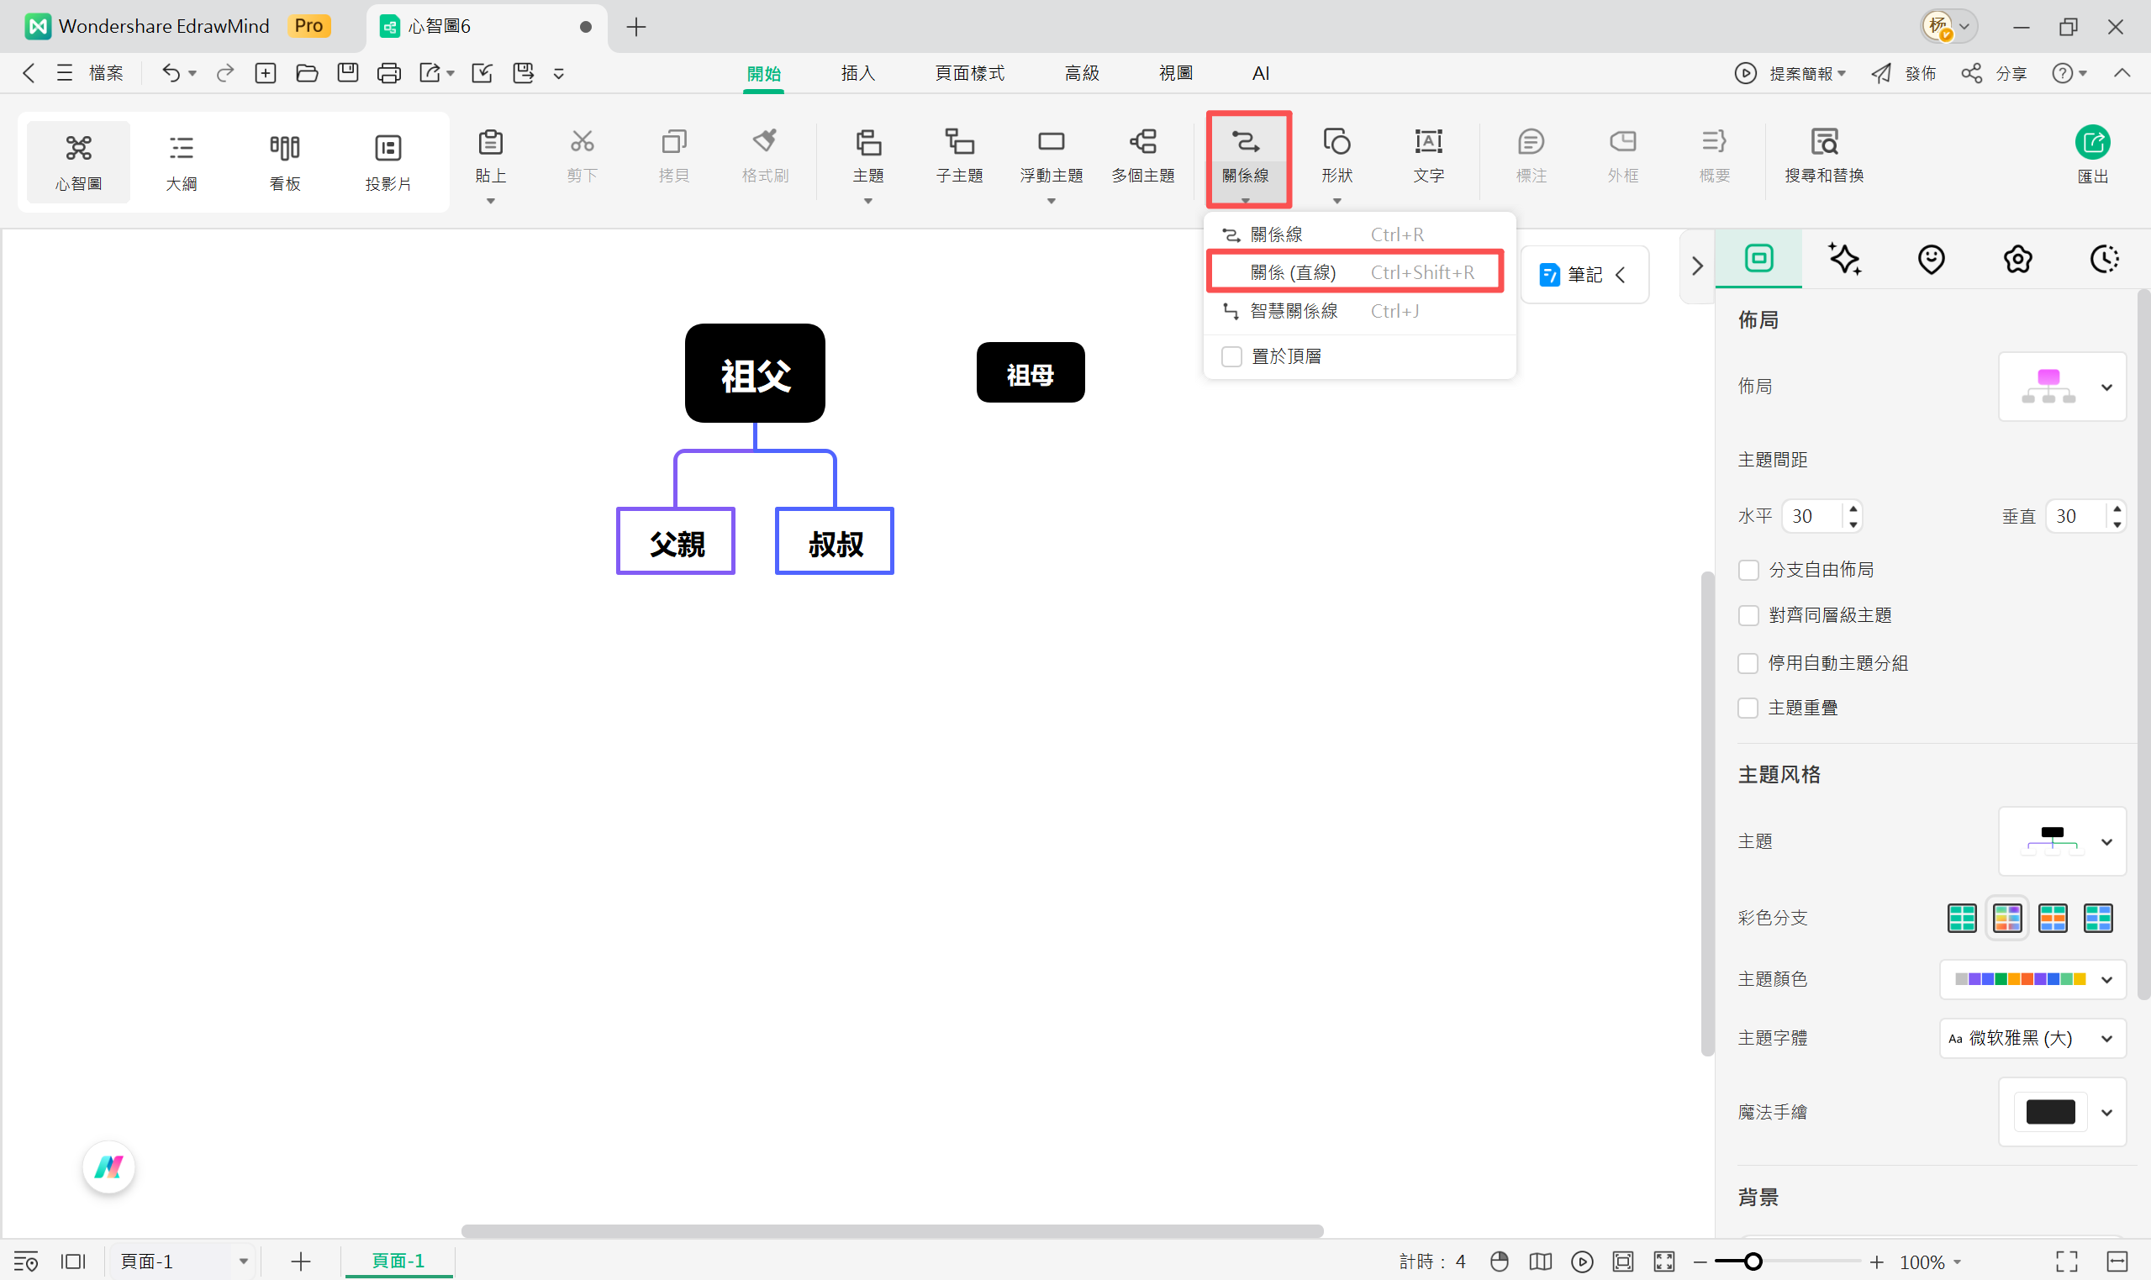Check the 分支自由佈局 option
Viewport: 2151px width, 1280px height.
(x=1748, y=570)
